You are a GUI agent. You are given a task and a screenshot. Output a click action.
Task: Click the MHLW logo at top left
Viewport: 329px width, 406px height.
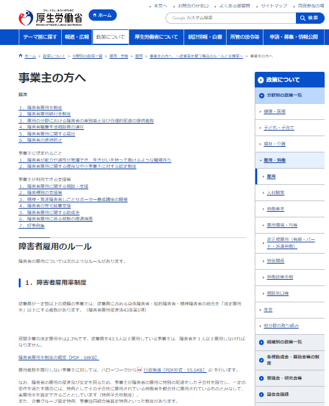[51, 17]
